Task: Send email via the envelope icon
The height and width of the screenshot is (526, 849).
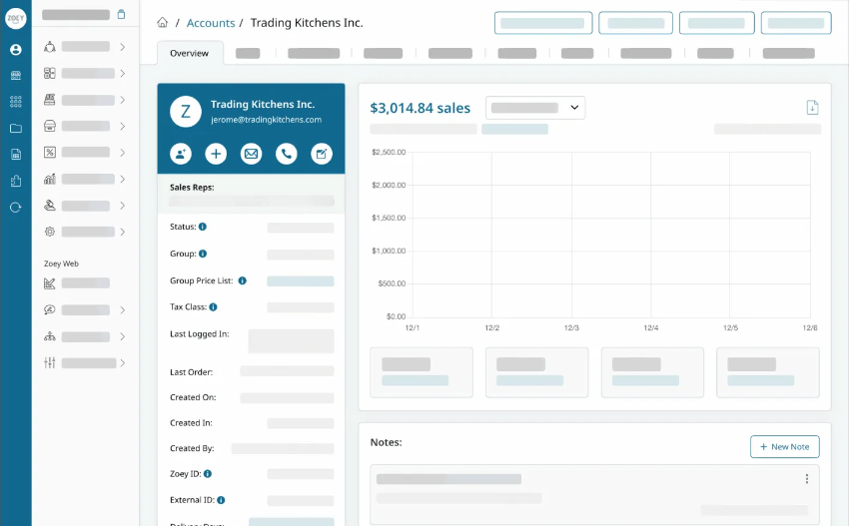Action: [251, 154]
